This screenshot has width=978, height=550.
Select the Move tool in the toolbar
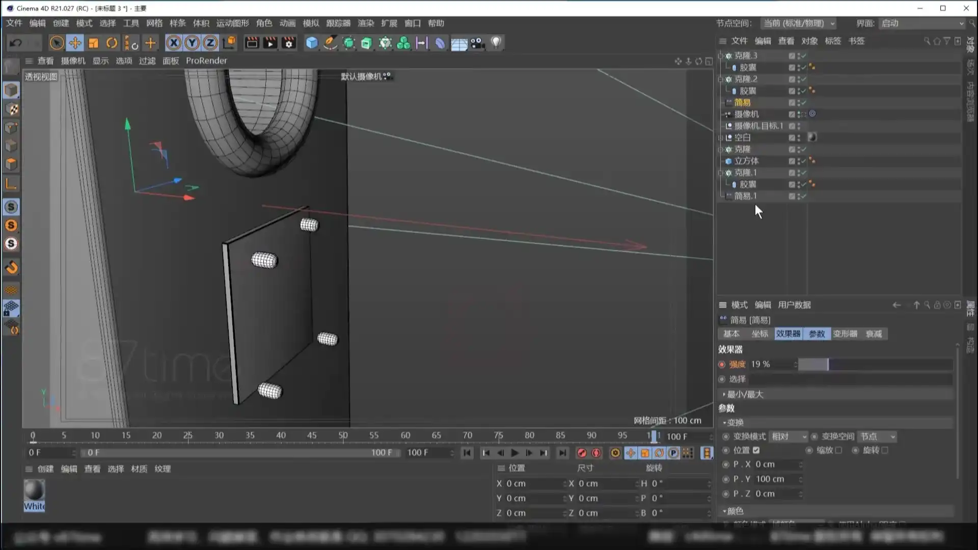[x=75, y=43]
